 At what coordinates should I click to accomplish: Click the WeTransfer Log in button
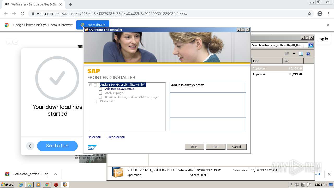click(x=323, y=39)
